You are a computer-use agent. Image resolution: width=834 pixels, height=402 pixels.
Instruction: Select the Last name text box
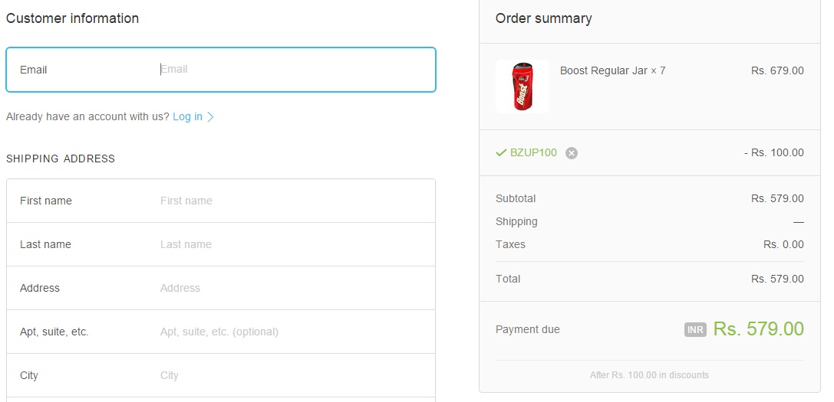click(x=292, y=244)
